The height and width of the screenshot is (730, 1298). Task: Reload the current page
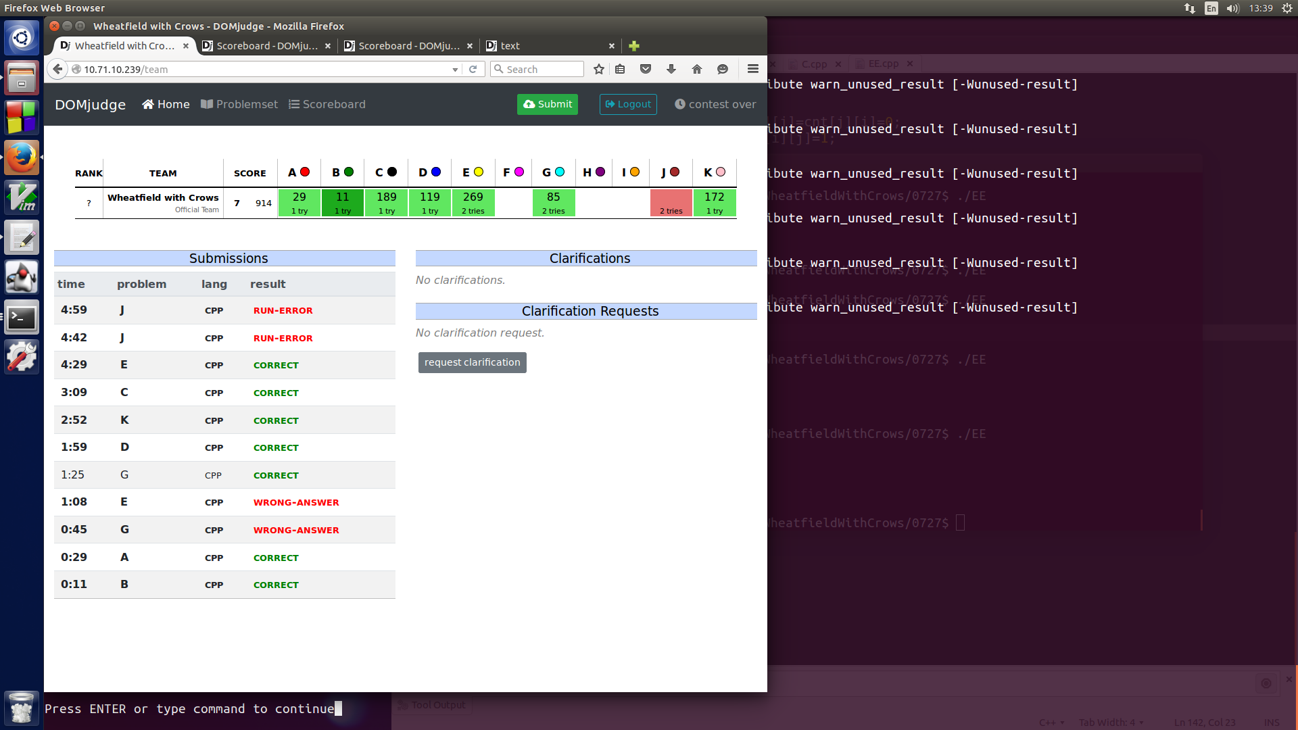point(473,69)
